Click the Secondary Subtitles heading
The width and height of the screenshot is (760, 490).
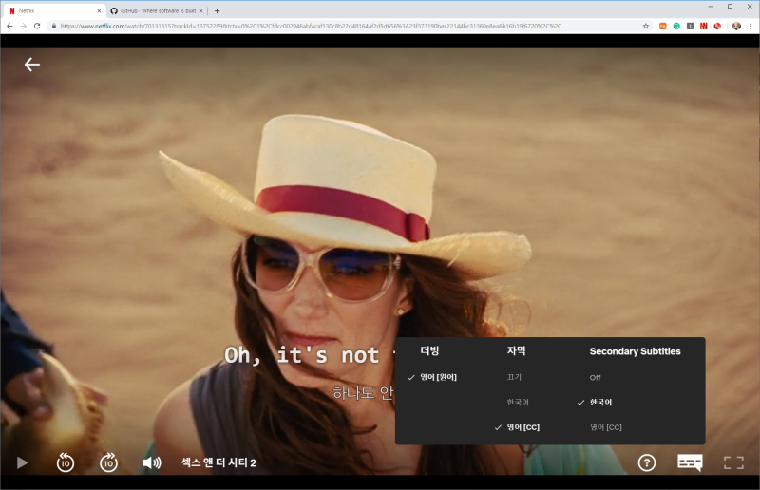[x=635, y=351]
